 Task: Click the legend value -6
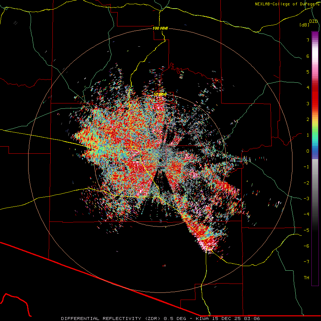pos(306,246)
